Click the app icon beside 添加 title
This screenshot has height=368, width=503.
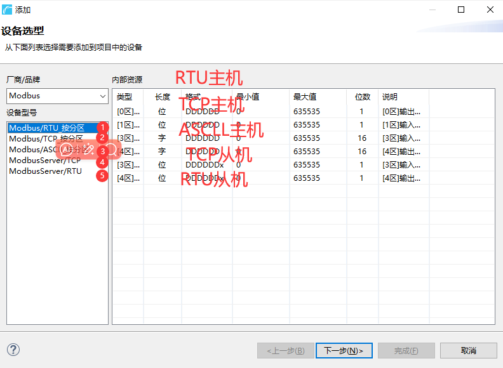point(7,10)
